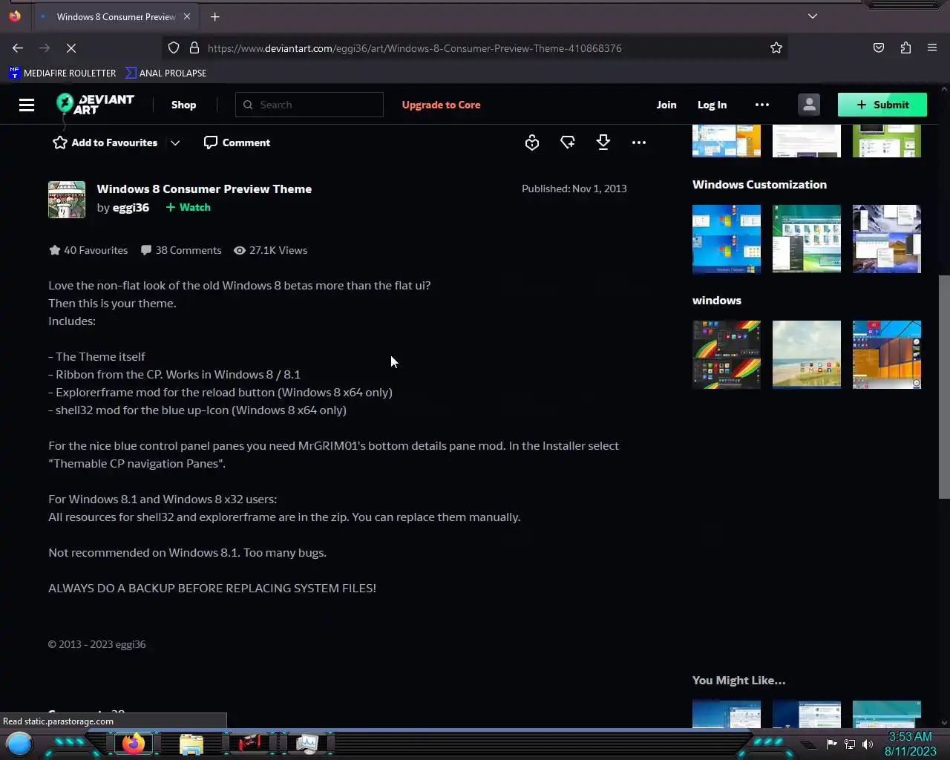Click the Log In link
This screenshot has height=760, width=950.
pyautogui.click(x=712, y=105)
